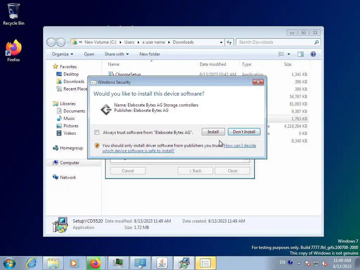This screenshot has width=360, height=270.
Task: Open the Organize menu
Action: 63,54
